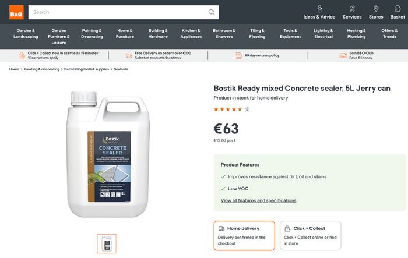The height and width of the screenshot is (258, 408).
Task: Open Ideas & Advice icon
Action: coord(319,9)
